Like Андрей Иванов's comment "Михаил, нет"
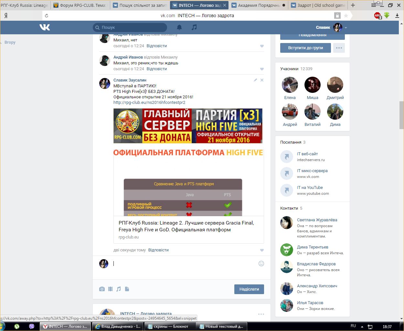The width and height of the screenshot is (404, 331). pyautogui.click(x=262, y=46)
